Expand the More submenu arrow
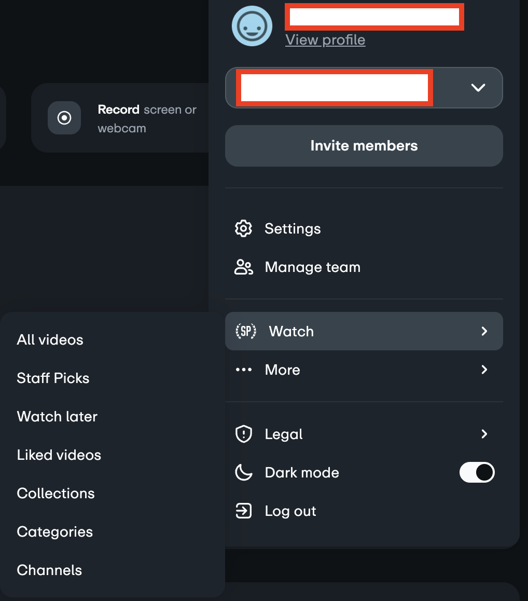Image resolution: width=528 pixels, height=601 pixels. [x=484, y=370]
